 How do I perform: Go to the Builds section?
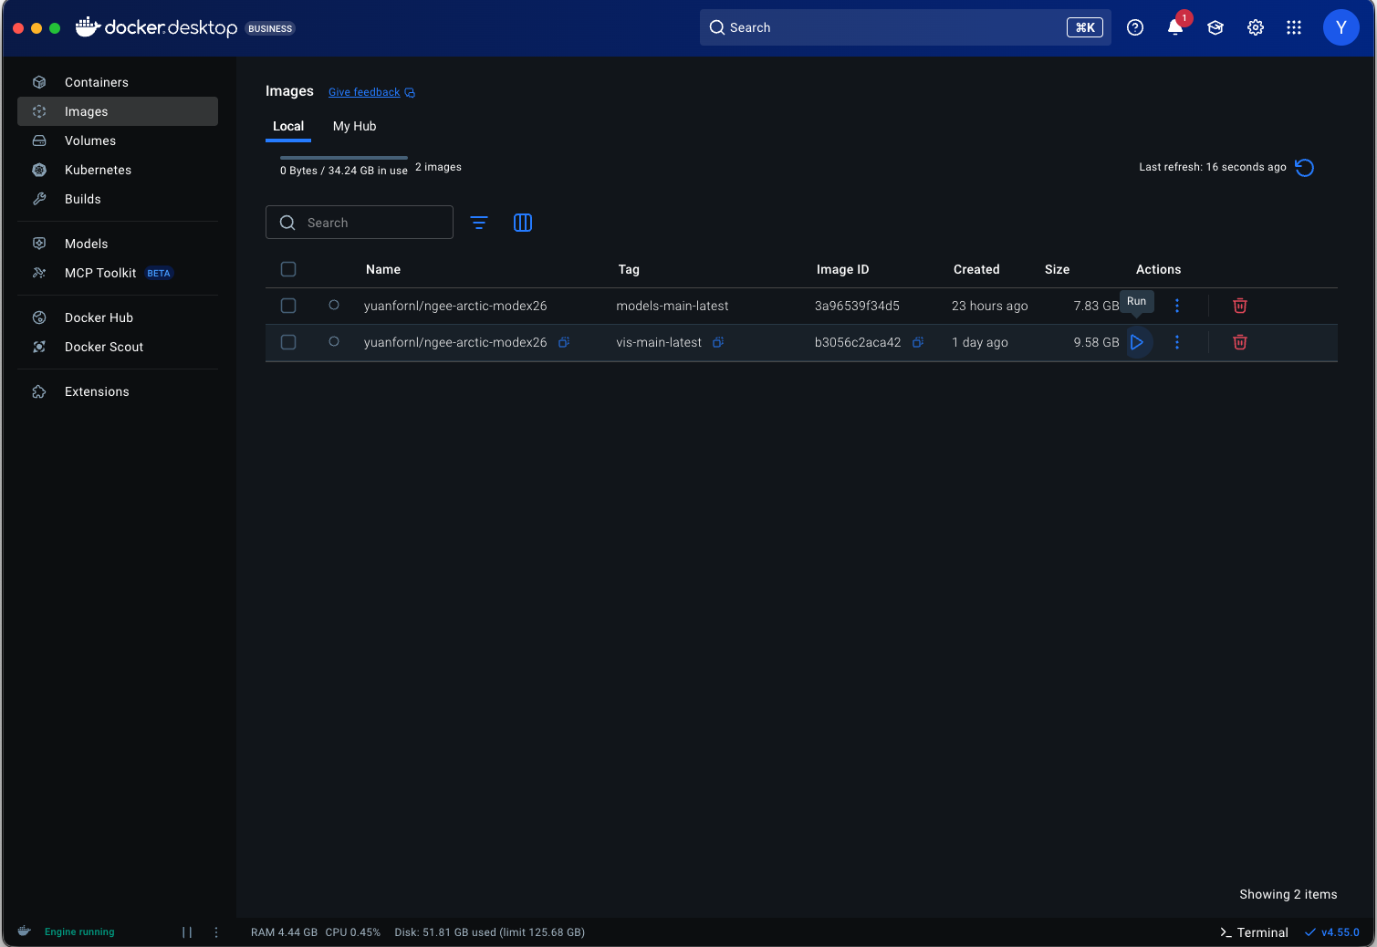pos(82,199)
